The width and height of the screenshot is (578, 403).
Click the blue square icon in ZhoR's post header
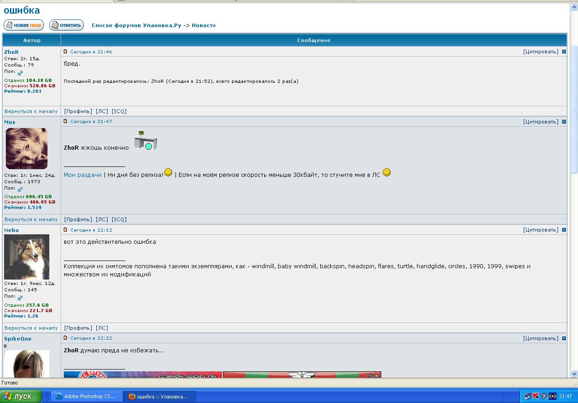(x=564, y=52)
